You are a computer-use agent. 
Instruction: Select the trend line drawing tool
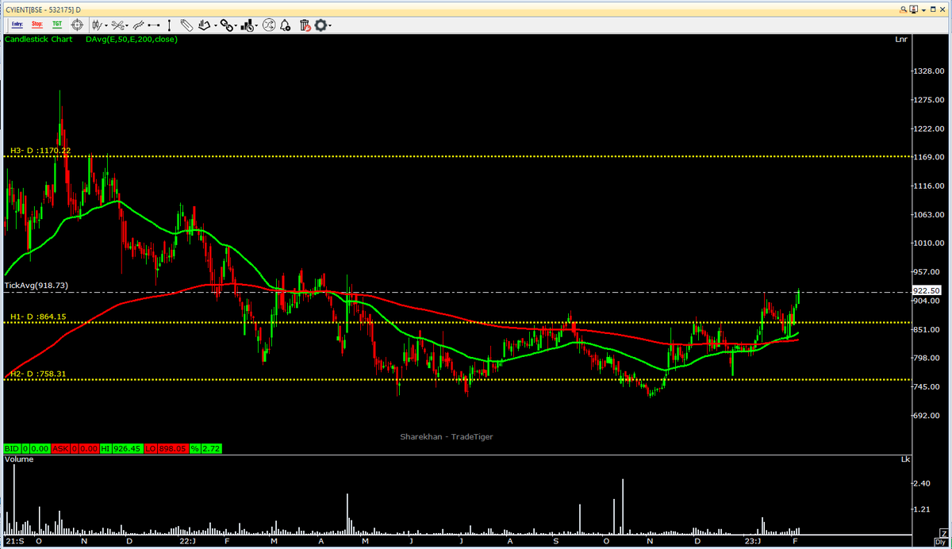[x=138, y=25]
